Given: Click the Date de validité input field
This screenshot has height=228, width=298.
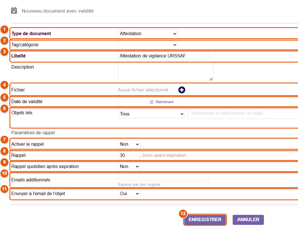Looking at the screenshot, I should (x=134, y=102).
